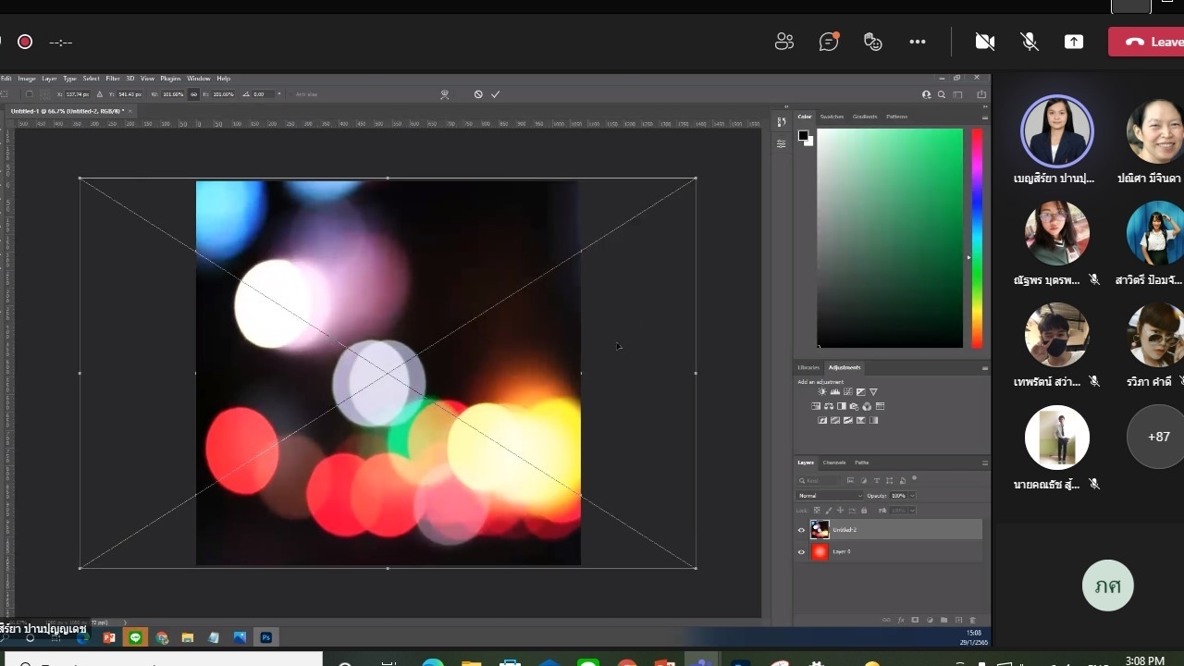This screenshot has width=1184, height=666.
Task: Switch to the Channels tab
Action: pos(834,462)
